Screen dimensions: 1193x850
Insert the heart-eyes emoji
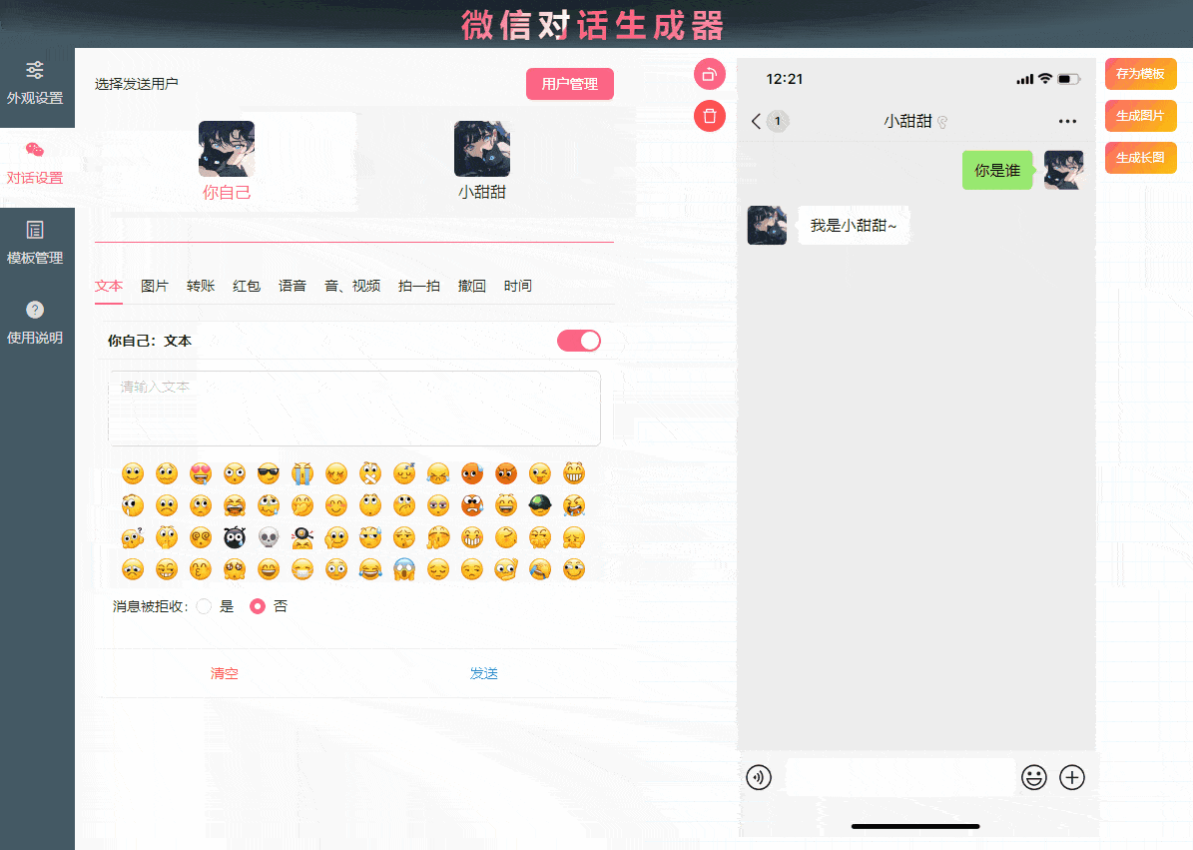pyautogui.click(x=200, y=473)
